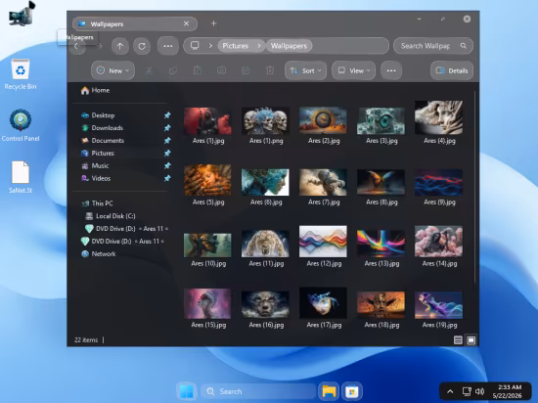This screenshot has width=538, height=403.
Task: Unpin Videos from quick access
Action: pos(167,178)
